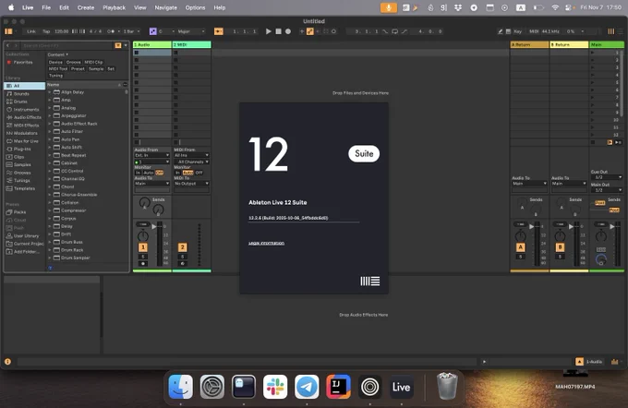Click the 120.00 tempo field

click(61, 31)
